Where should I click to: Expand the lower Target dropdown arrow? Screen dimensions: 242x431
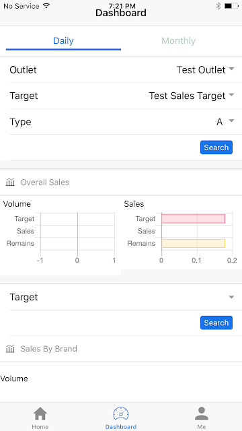[x=231, y=297]
